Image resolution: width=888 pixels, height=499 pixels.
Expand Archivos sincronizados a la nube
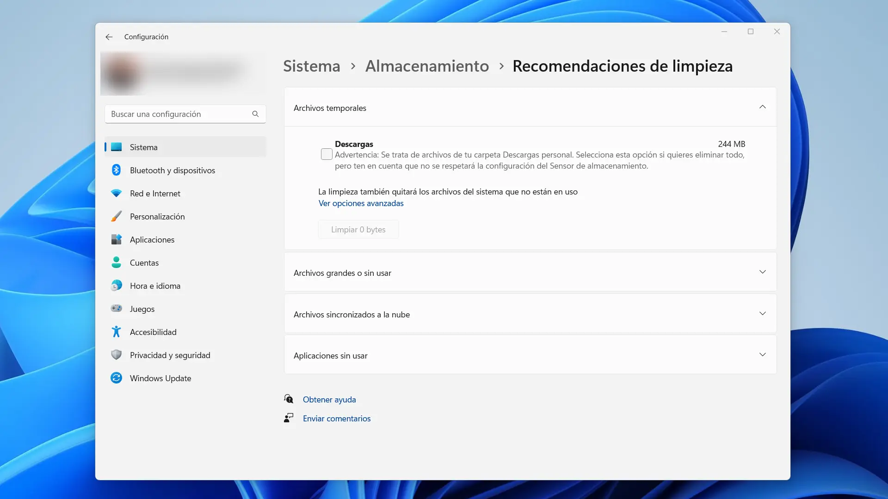coord(762,314)
